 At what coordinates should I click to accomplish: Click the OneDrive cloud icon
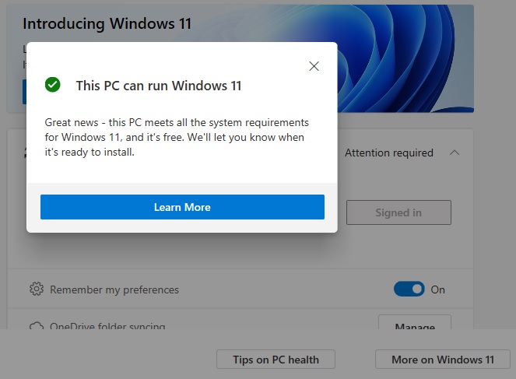coord(37,326)
